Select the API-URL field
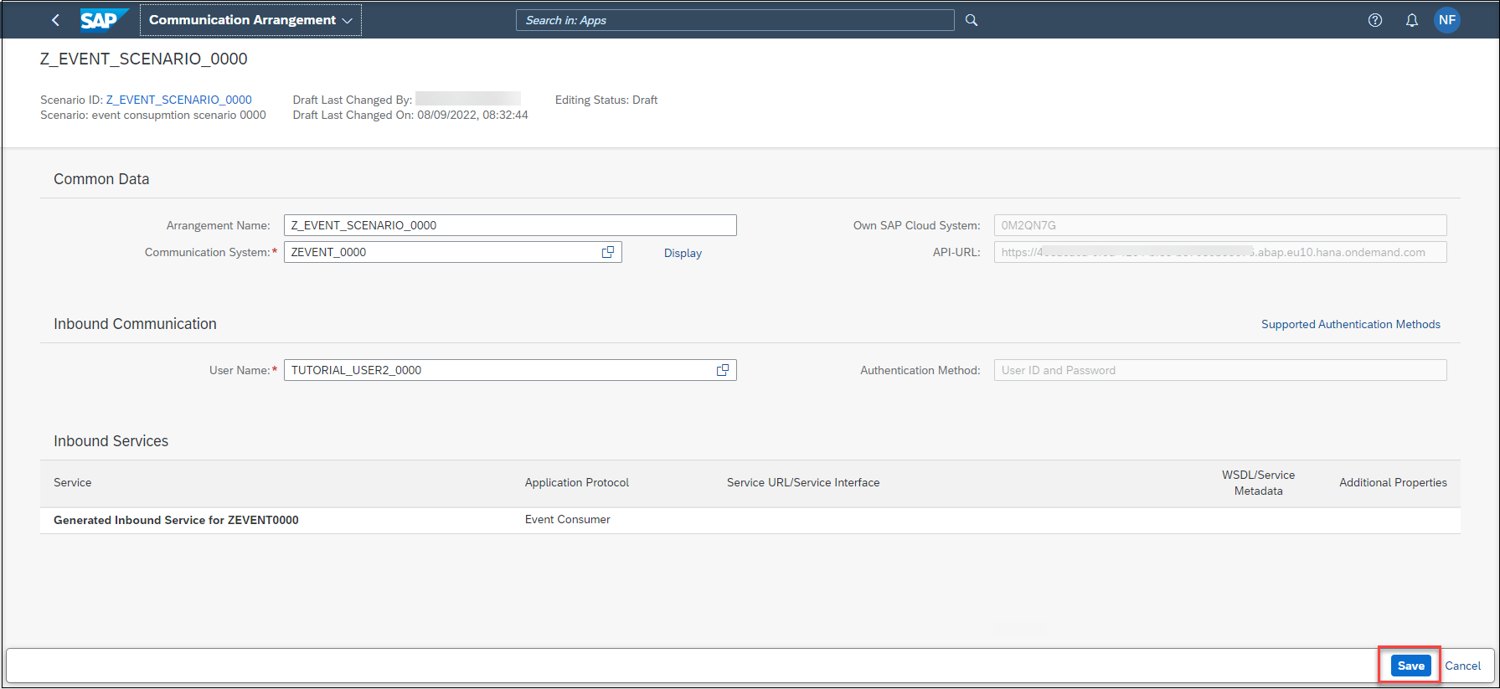This screenshot has width=1500, height=689. tap(1220, 252)
